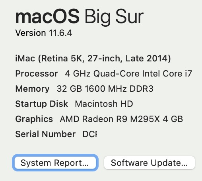Click the Version 11.6.4 text
Image resolution: width=202 pixels, height=181 pixels.
tap(44, 33)
